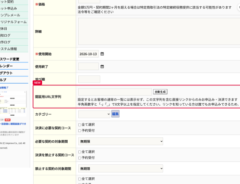The width and height of the screenshot is (240, 184).
Task: Open 定休日 in the sidebar
Action: (14, 29)
